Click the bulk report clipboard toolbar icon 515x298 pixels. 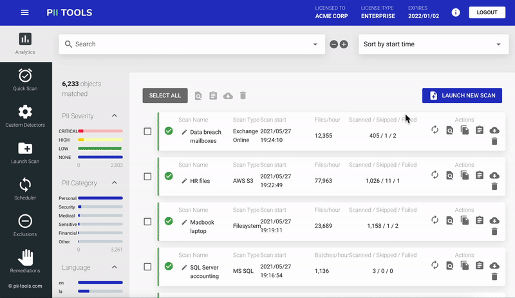(x=213, y=96)
